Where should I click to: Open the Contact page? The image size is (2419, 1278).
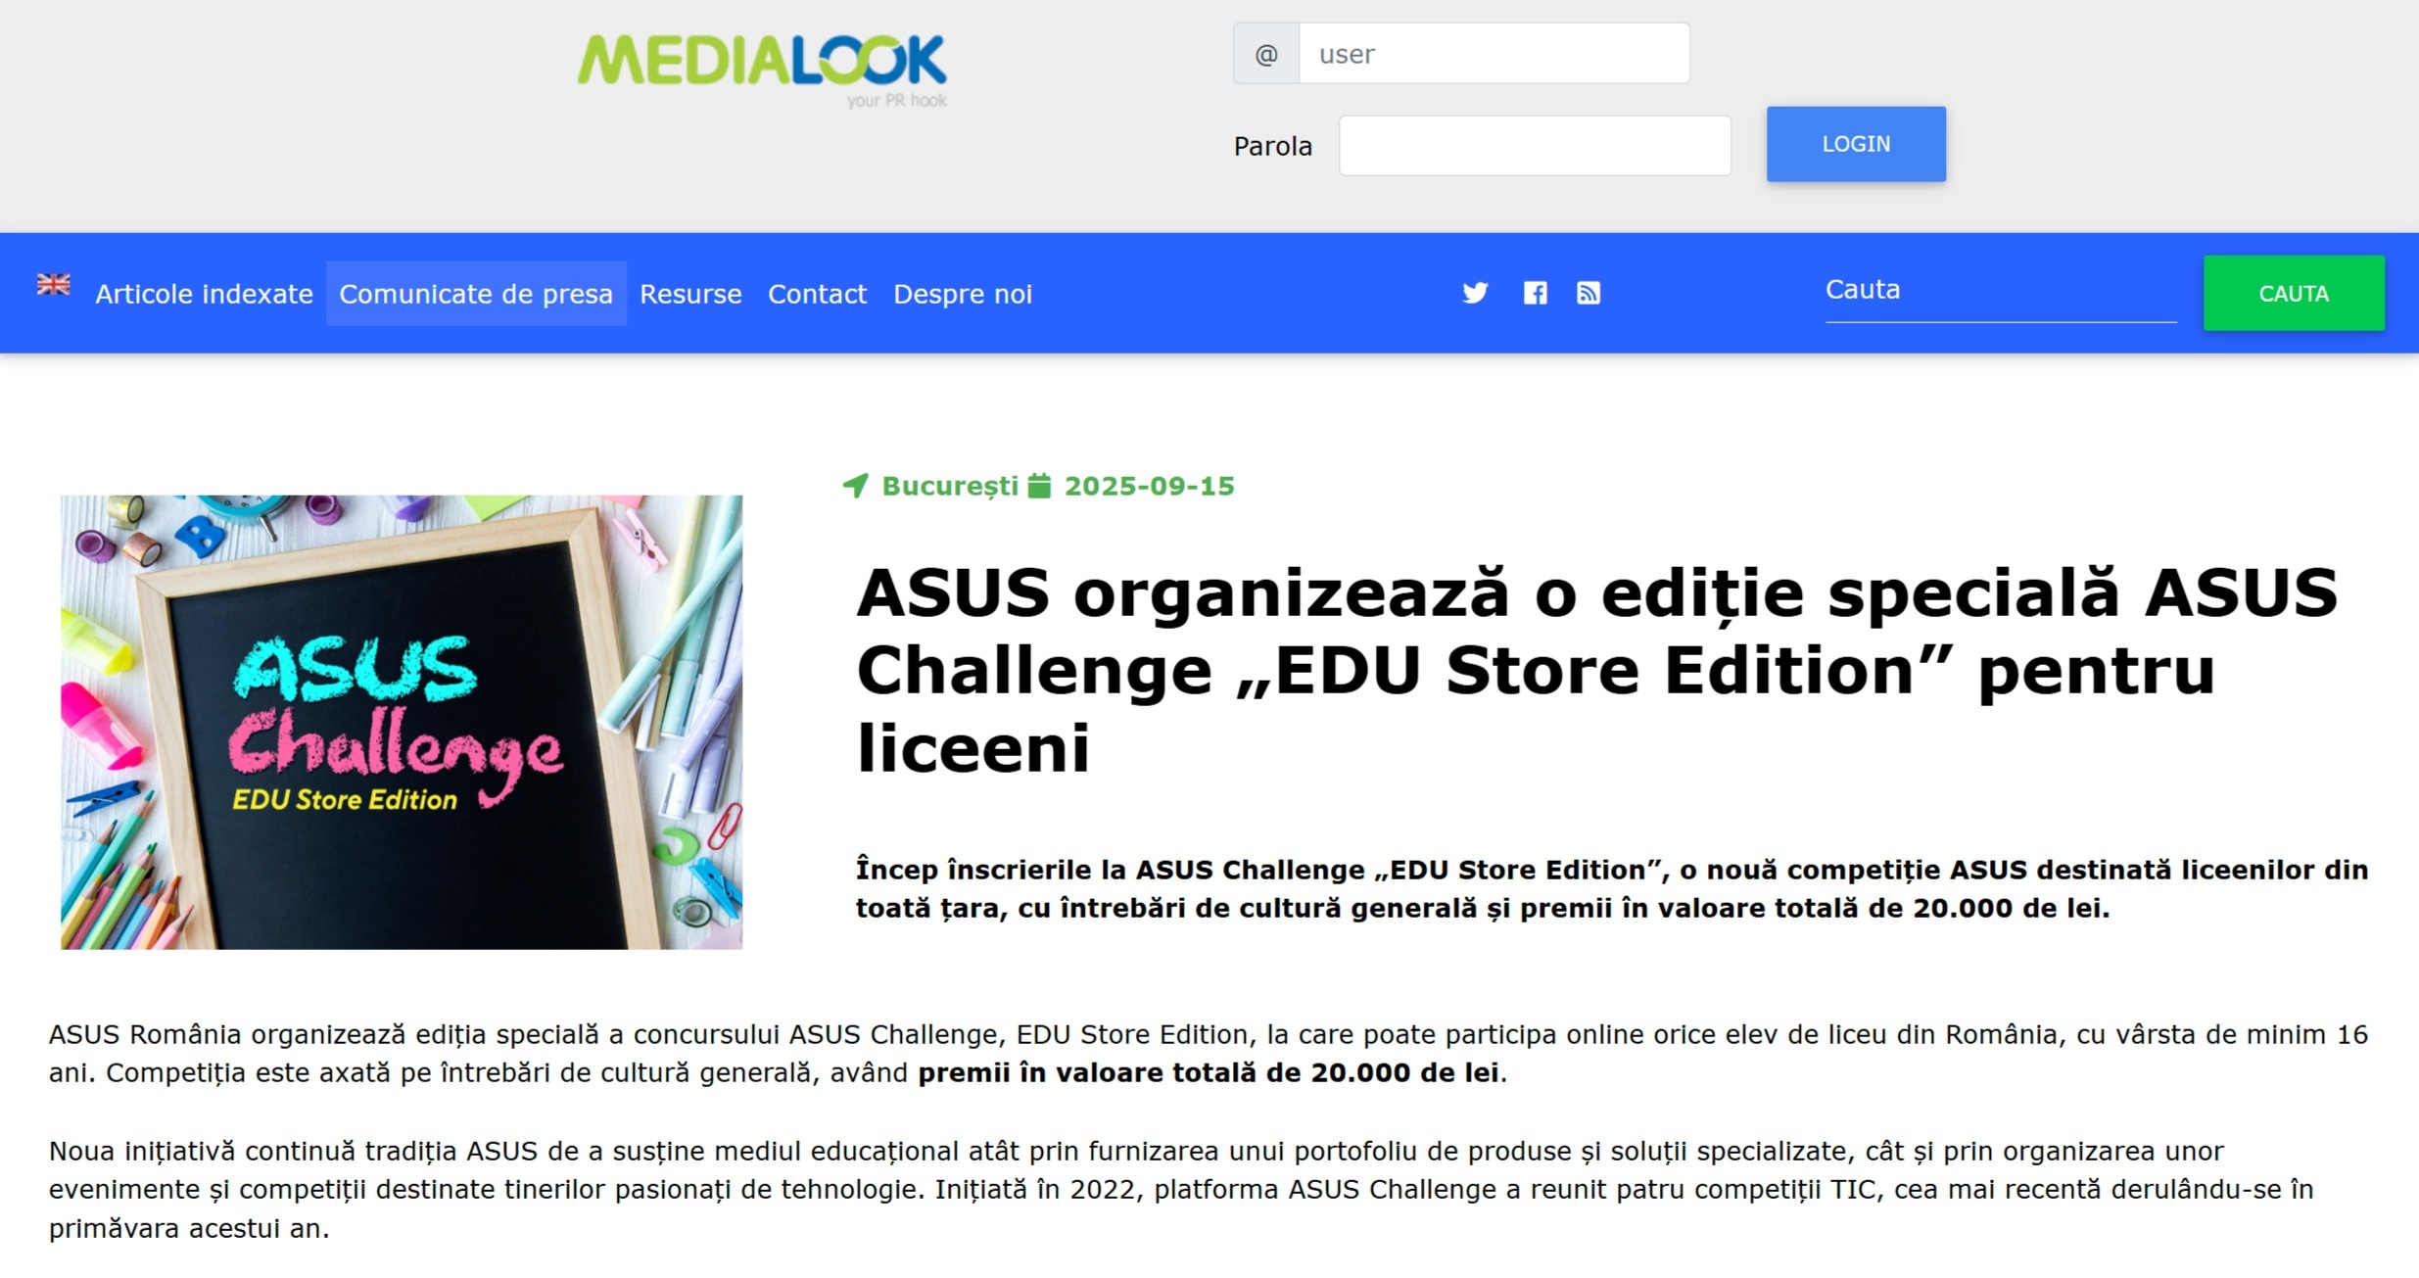tap(817, 294)
